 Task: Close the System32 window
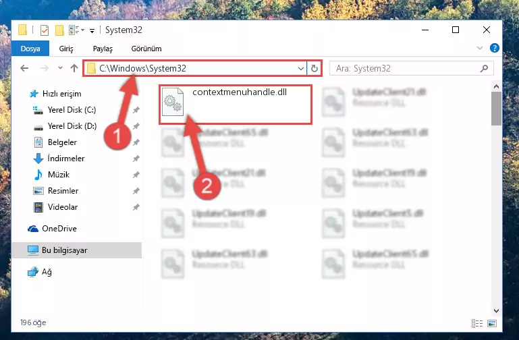[486, 30]
